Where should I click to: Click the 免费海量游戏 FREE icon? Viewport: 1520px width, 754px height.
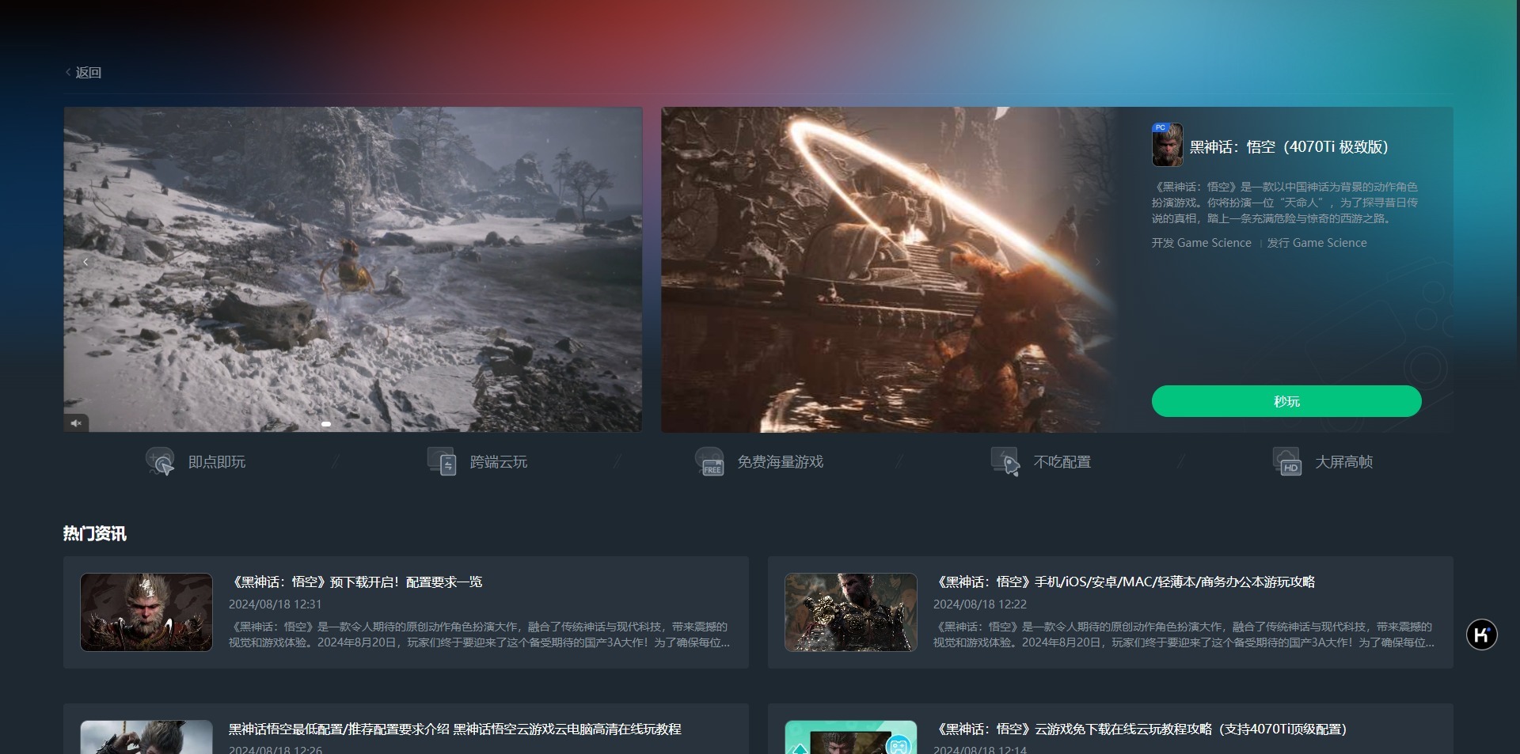[x=709, y=461]
